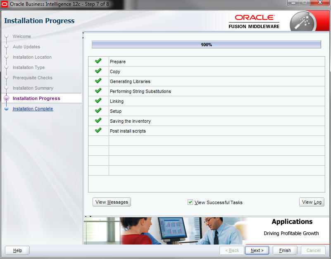Click the Installation Location step circle marker
The height and width of the screenshot is (259, 331).
pyautogui.click(x=7, y=57)
